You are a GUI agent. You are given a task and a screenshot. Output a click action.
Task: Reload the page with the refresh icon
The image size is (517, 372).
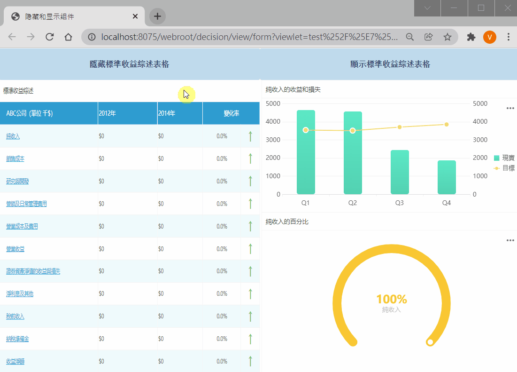[49, 37]
